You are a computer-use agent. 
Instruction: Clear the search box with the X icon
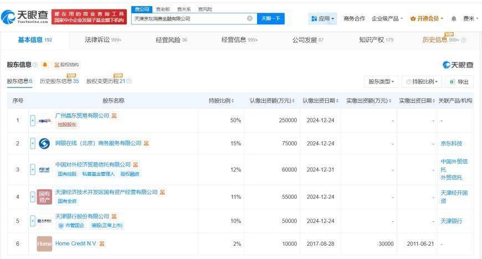tap(249, 18)
